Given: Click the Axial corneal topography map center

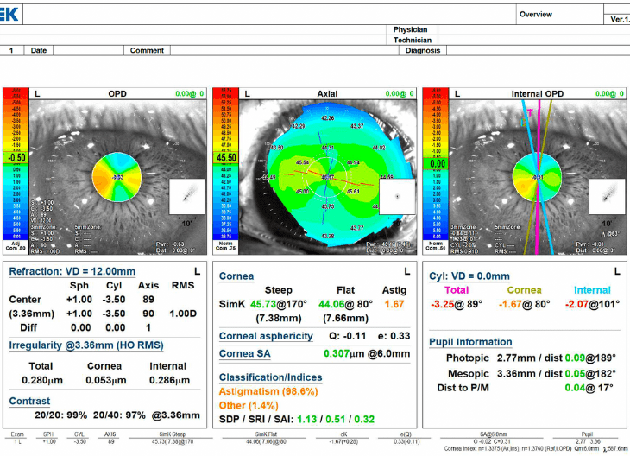Looking at the screenshot, I should [x=327, y=176].
